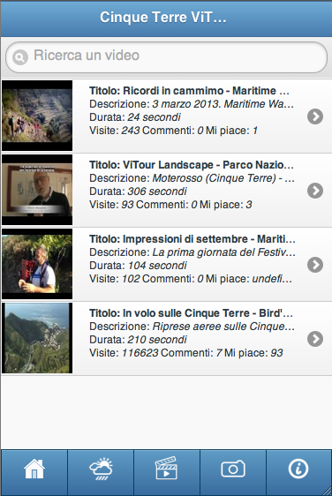Expand arrow for ViTour Landscape video

(315, 191)
